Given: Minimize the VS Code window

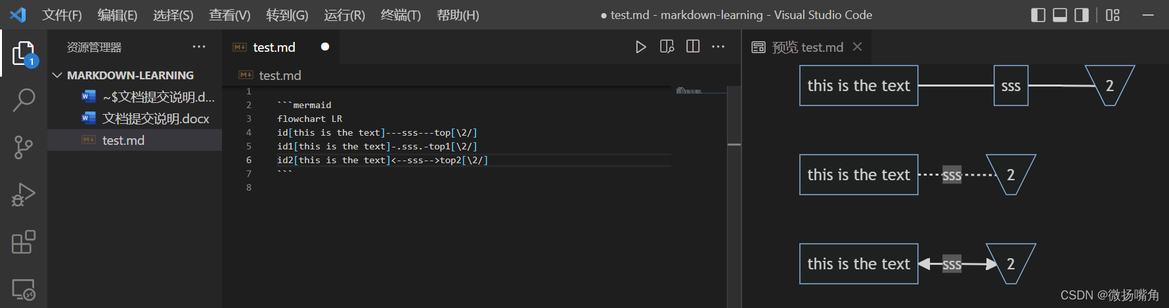Looking at the screenshot, I should click(x=1148, y=14).
